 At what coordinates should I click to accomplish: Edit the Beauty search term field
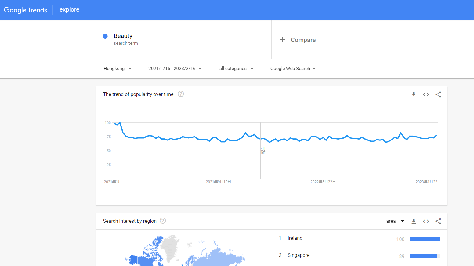click(x=123, y=36)
